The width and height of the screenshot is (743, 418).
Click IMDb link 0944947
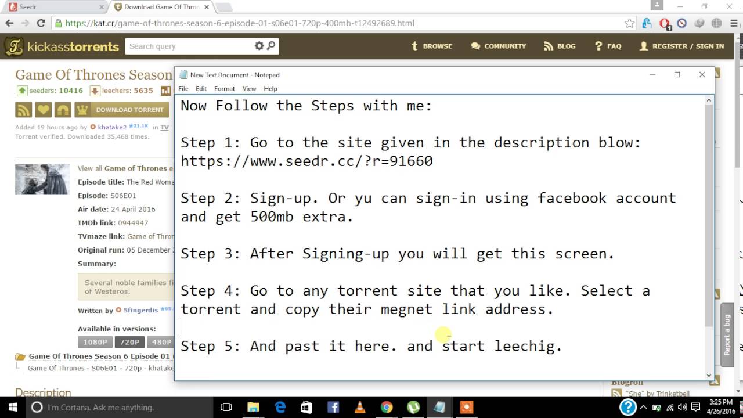[x=133, y=223]
